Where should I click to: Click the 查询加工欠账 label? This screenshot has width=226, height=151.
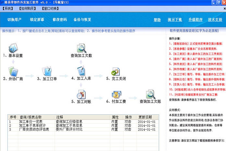tap(150, 101)
